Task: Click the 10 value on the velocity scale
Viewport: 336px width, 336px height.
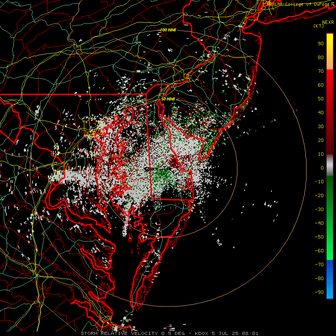Action: coord(321,154)
